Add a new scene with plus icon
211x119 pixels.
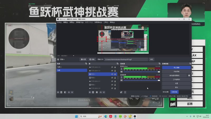coord(58,92)
